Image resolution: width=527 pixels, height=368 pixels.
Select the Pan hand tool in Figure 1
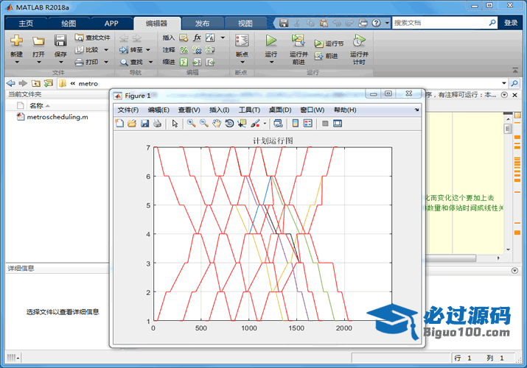coord(217,124)
